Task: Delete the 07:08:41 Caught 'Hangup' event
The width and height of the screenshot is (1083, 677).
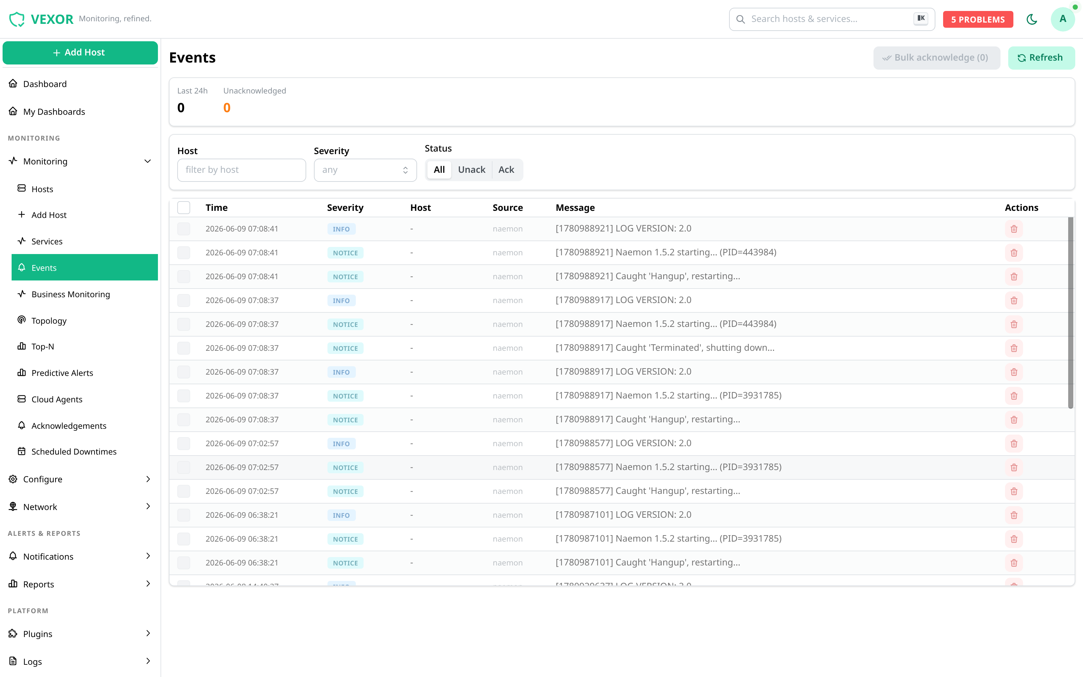Action: coord(1014,277)
